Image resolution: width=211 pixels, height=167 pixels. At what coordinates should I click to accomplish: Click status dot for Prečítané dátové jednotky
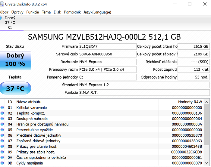pyautogui.click(x=2, y=135)
